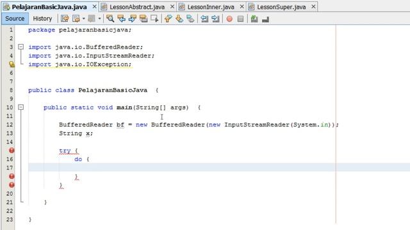The image size is (410, 230).
Task: Click the Java file icon on LessonSuper.java tab
Action: point(251,7)
